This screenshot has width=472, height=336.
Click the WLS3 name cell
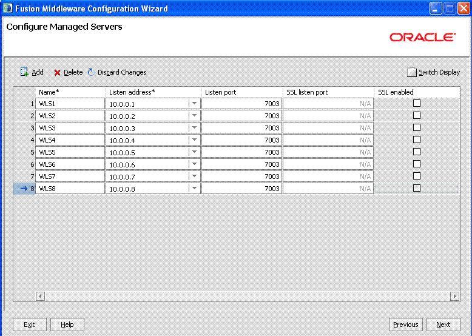(70, 128)
